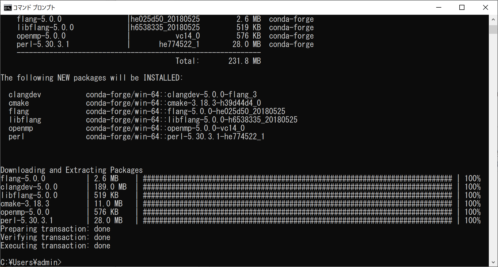498x267 pixels.
Task: Click the conda-forge/win-64::perl-5.30.3.1-he774522_1 entry
Action: (175, 137)
